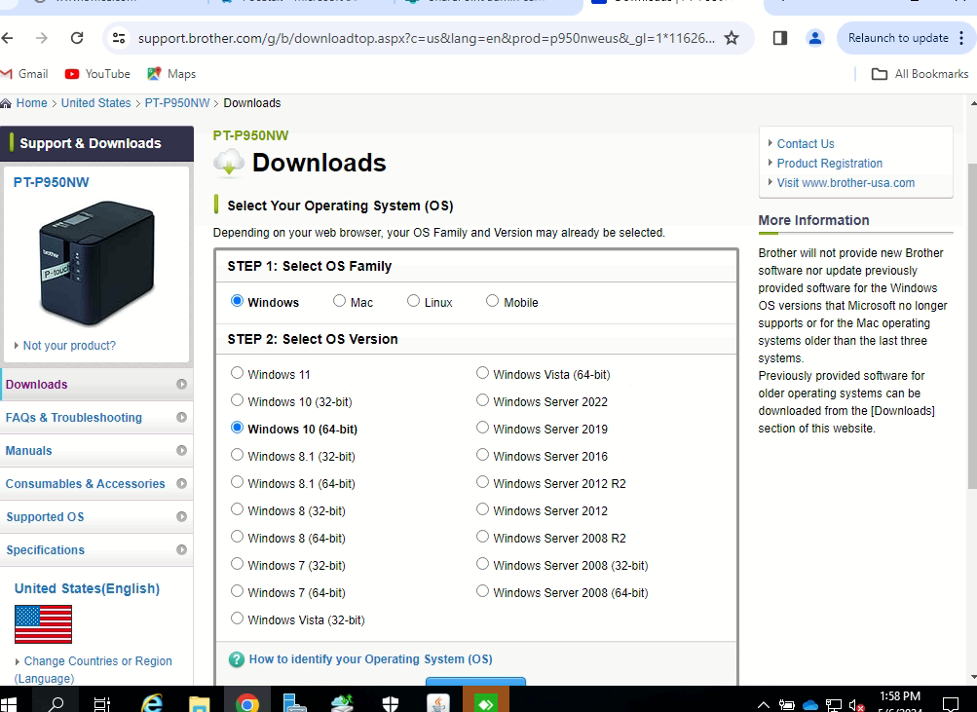Click United States in the breadcrumb
Screen dimensions: 977x712
point(96,103)
